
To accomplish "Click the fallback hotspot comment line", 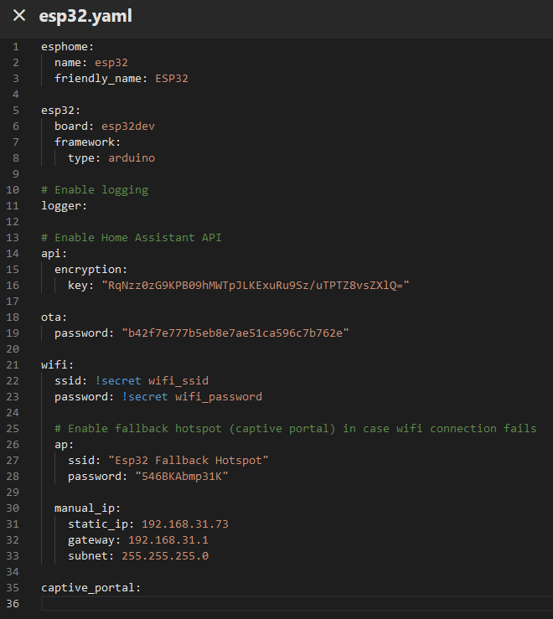I will point(296,429).
